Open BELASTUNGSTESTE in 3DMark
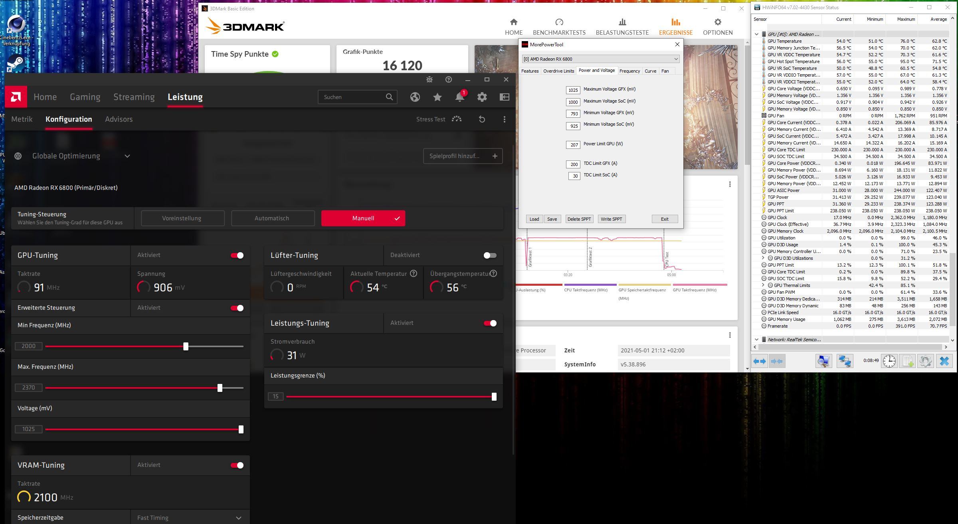 point(622,27)
